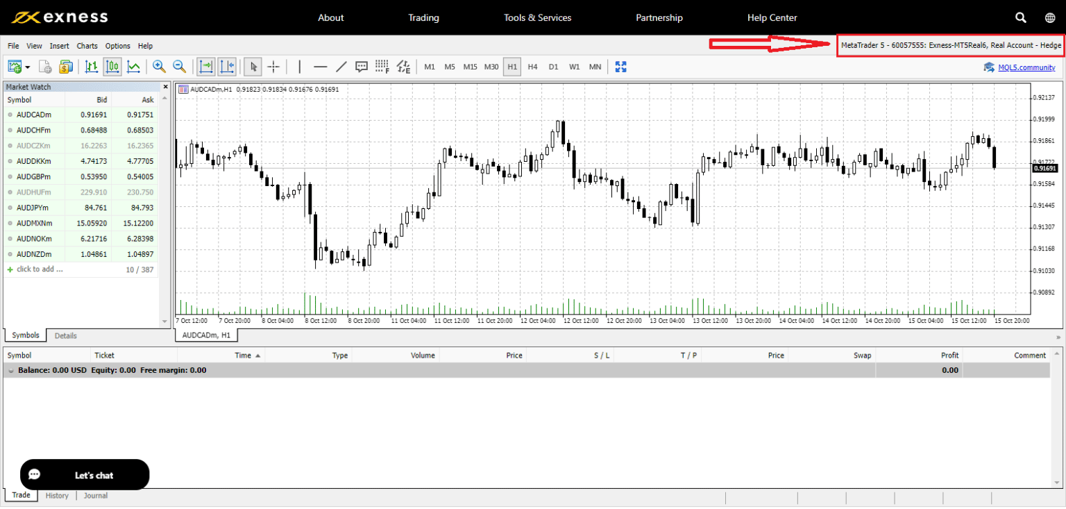Switch timeframe to H4
The height and width of the screenshot is (509, 1066).
coord(532,67)
